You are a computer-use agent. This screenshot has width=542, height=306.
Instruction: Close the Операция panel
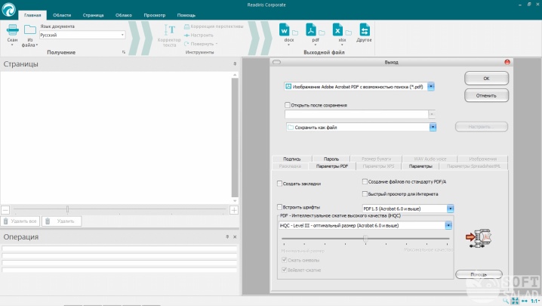click(235, 236)
